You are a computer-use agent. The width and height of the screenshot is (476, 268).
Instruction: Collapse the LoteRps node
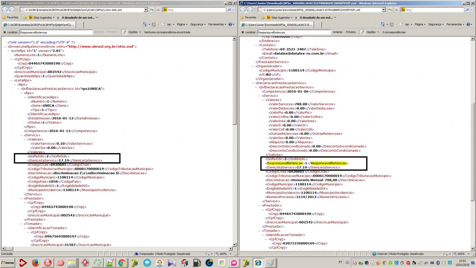pyautogui.click(x=9, y=51)
